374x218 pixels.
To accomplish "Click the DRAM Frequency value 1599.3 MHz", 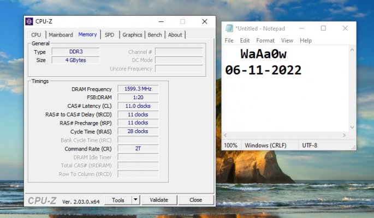I will (138, 89).
